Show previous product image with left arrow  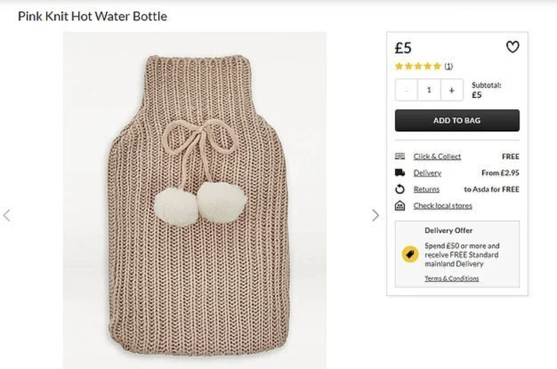pyautogui.click(x=7, y=215)
